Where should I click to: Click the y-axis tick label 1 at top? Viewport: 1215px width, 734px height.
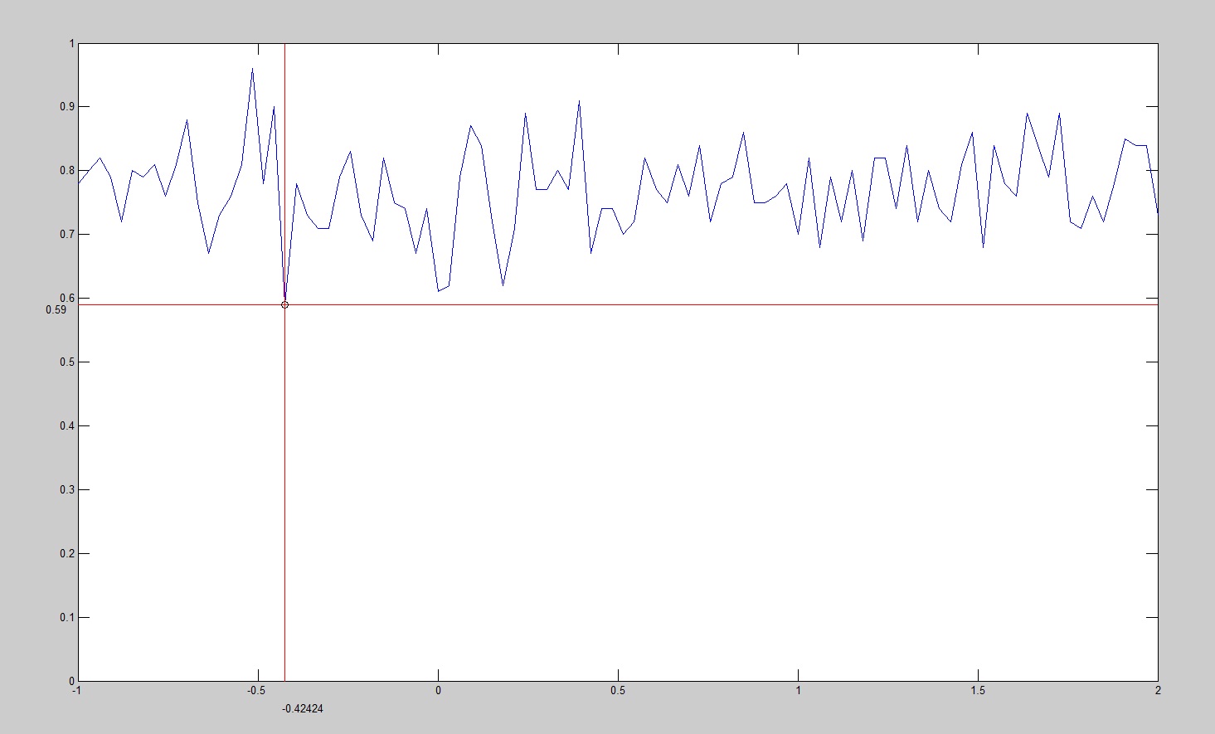[71, 43]
